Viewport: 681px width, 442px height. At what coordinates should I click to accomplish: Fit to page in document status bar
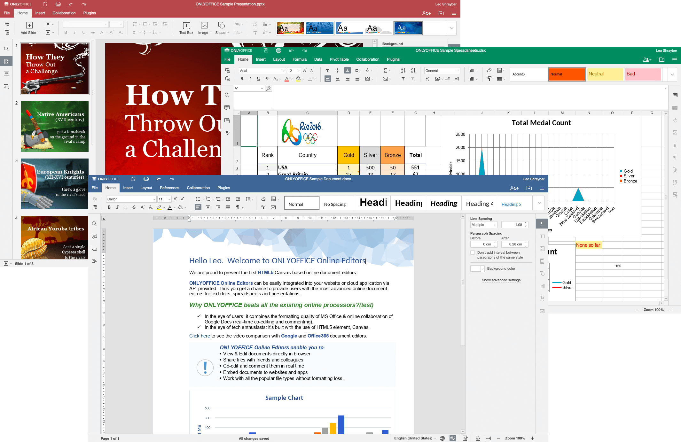click(478, 438)
